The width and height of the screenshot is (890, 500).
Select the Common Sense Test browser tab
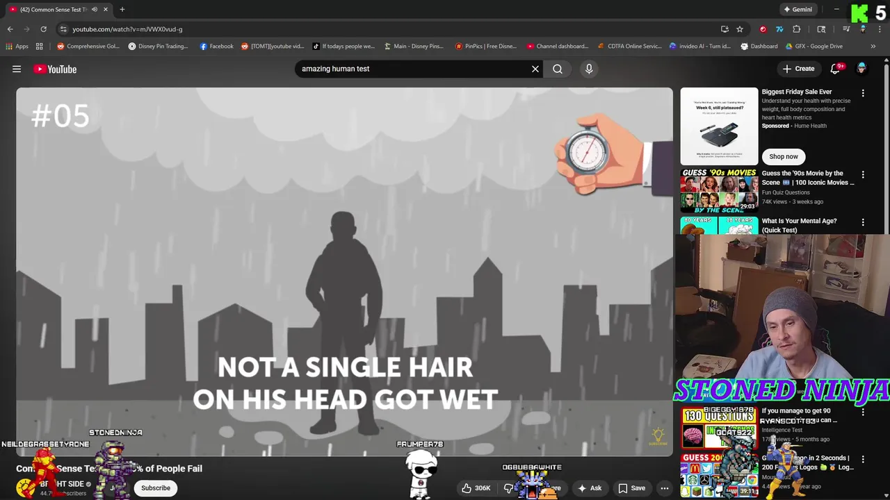[58, 10]
